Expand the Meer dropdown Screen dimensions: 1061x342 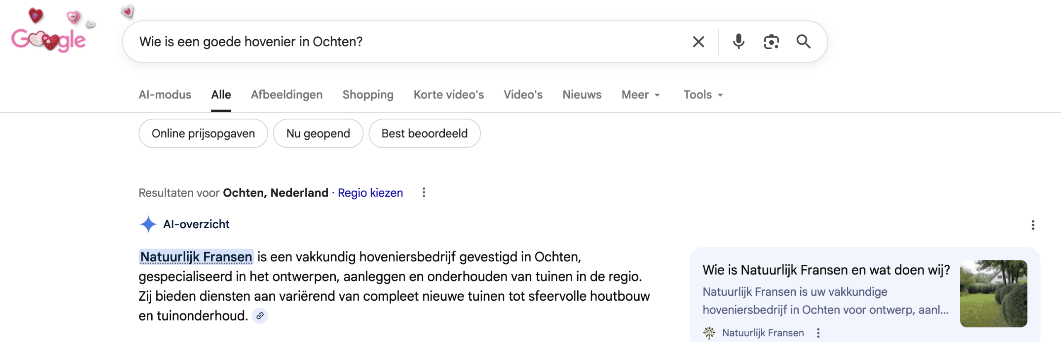pyautogui.click(x=640, y=95)
